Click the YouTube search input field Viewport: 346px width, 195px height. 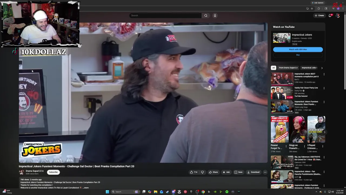(165, 15)
